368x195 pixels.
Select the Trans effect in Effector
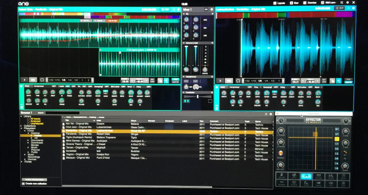pyautogui.click(x=306, y=183)
